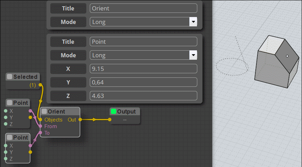This screenshot has height=167, width=302.
Task: Click yellow output port of Point node feeding From
Action: click(30, 117)
